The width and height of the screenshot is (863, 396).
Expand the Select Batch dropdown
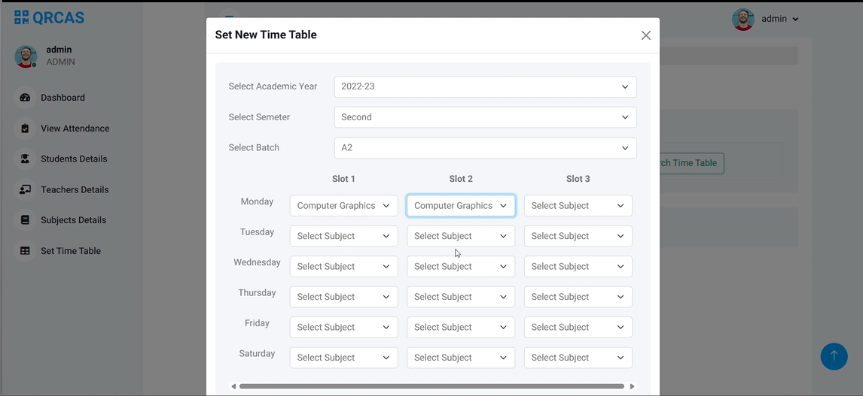click(x=485, y=148)
